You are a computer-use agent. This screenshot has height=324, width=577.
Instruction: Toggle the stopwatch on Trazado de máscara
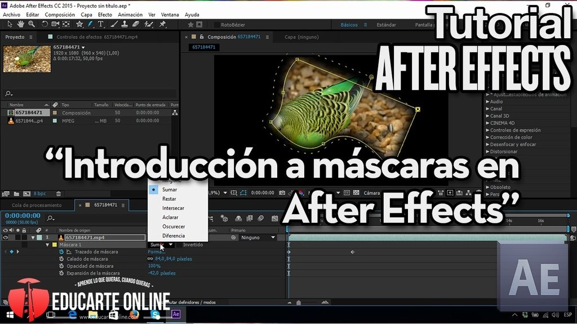[60, 251]
